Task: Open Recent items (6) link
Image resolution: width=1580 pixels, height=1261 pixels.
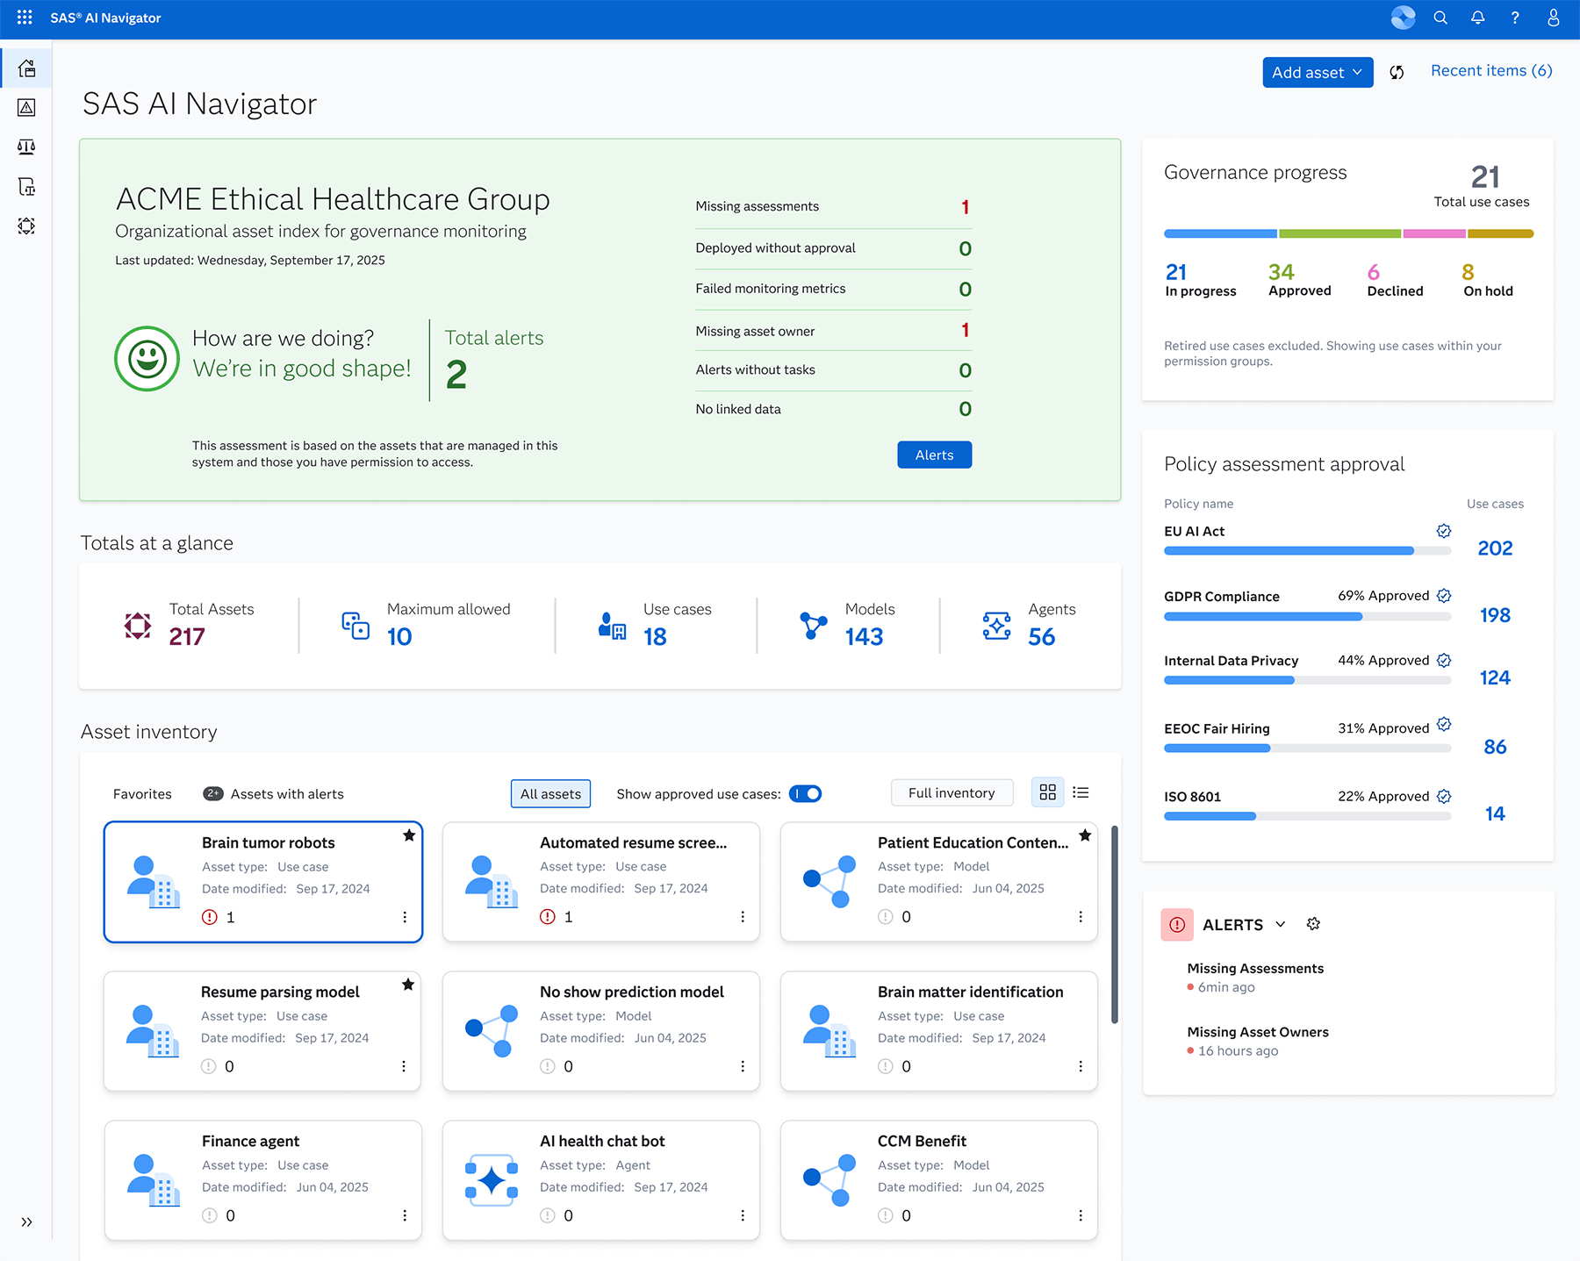Action: coord(1491,70)
